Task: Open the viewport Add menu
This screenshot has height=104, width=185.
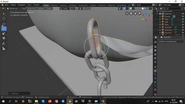Action: 41,9
